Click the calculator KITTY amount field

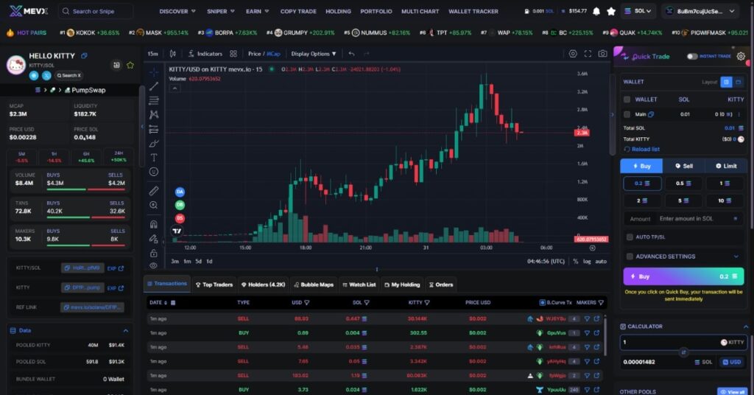tap(683, 343)
